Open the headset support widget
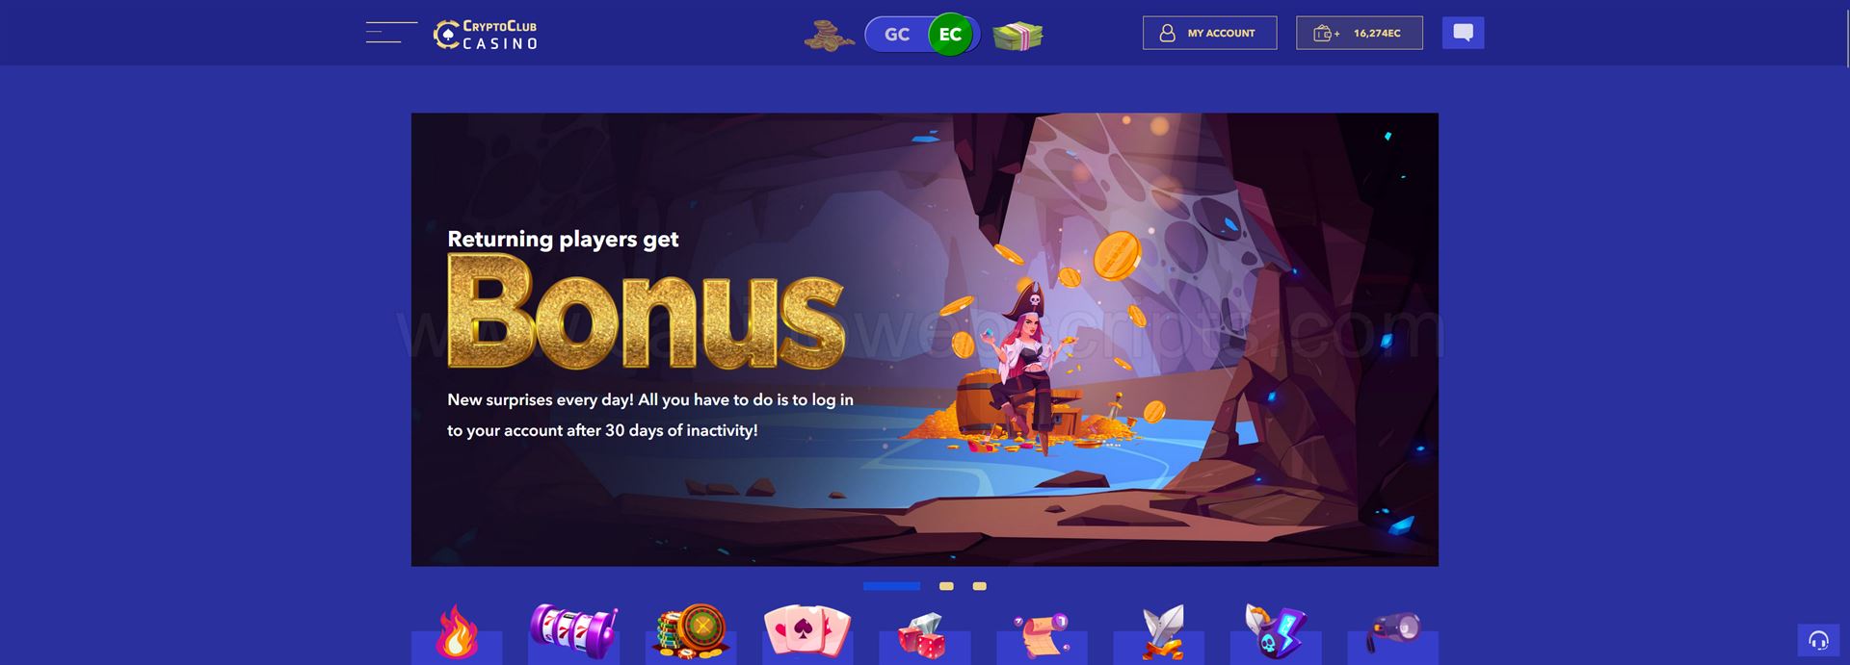The image size is (1850, 665). pyautogui.click(x=1818, y=640)
